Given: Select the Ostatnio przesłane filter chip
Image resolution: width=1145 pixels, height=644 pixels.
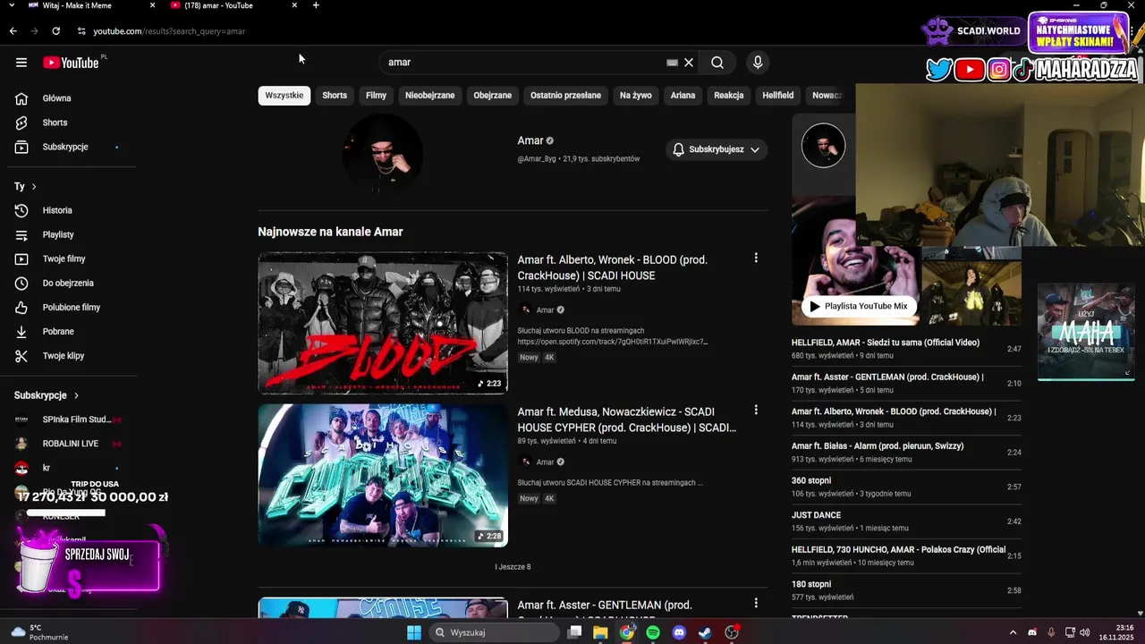Looking at the screenshot, I should click(x=565, y=95).
